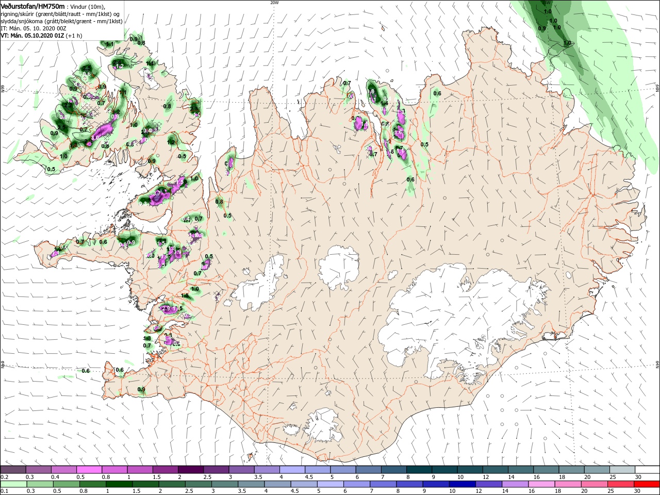Select the dark teal snow swatch from 9 to 10
The height and width of the screenshot is (495, 660).
(444, 470)
